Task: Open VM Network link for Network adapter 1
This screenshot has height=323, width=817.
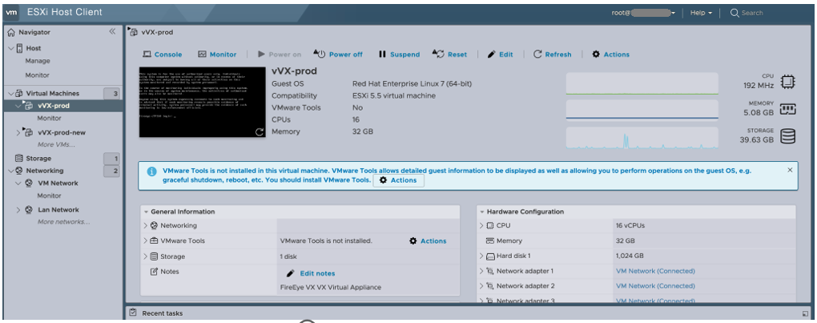Action: pyautogui.click(x=655, y=271)
